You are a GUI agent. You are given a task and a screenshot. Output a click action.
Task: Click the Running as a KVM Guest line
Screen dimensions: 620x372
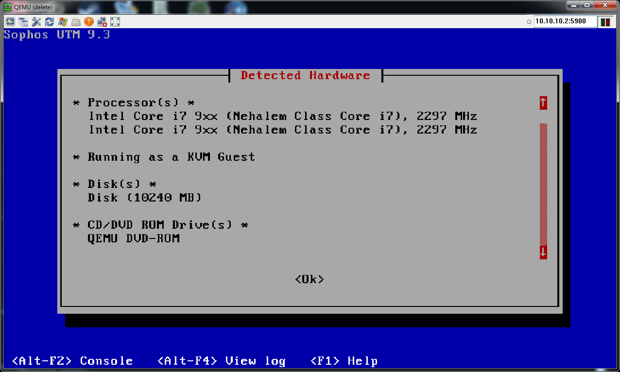point(164,157)
